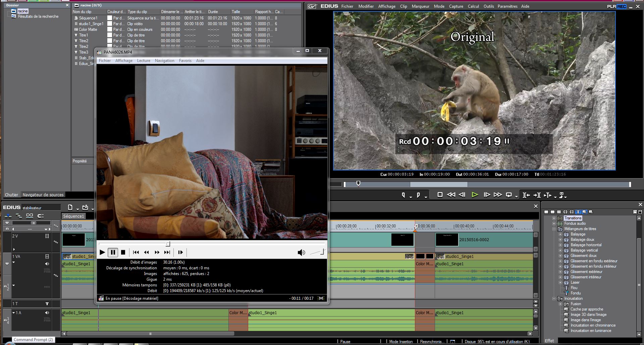Click New sequence icon on timeline toolbar

[70, 207]
